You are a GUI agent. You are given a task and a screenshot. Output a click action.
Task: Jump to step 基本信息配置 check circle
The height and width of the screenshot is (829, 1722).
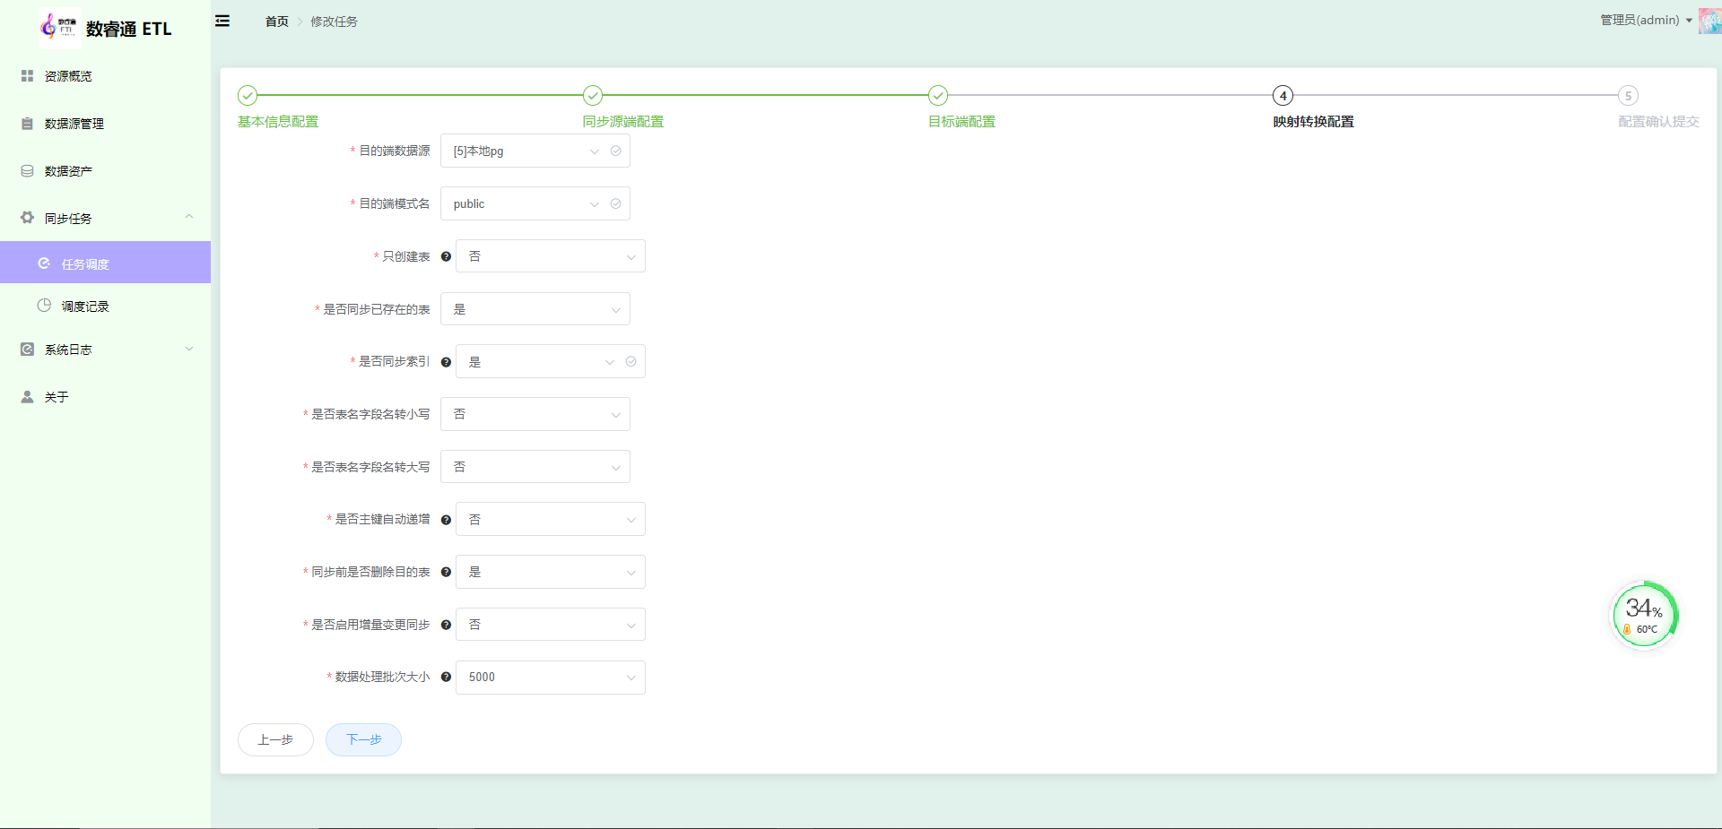point(248,96)
